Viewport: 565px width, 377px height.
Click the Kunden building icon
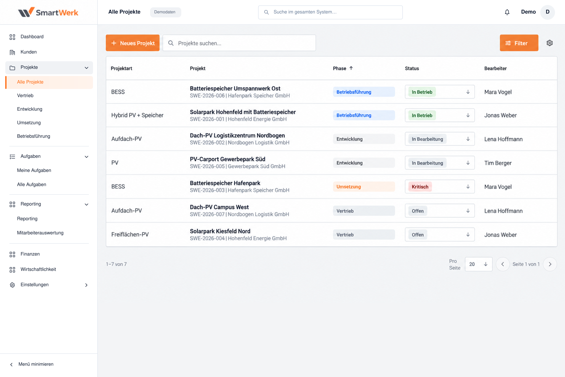12,52
